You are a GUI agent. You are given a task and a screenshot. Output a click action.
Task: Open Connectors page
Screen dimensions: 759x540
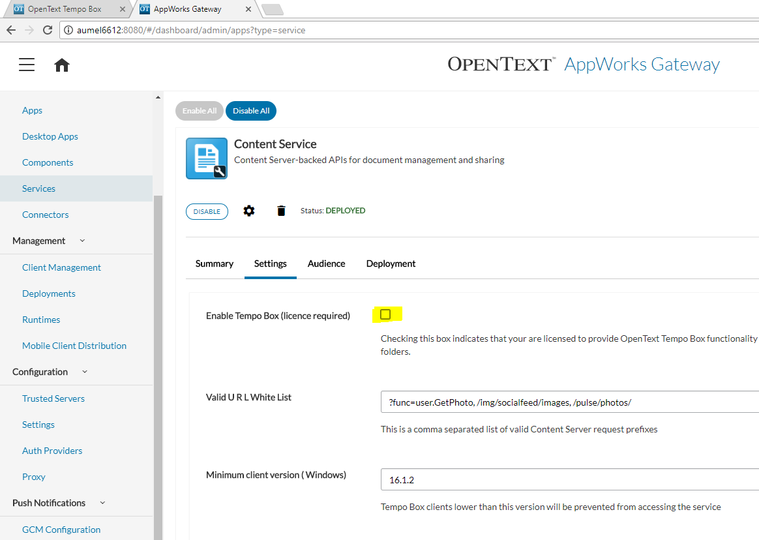(x=45, y=215)
